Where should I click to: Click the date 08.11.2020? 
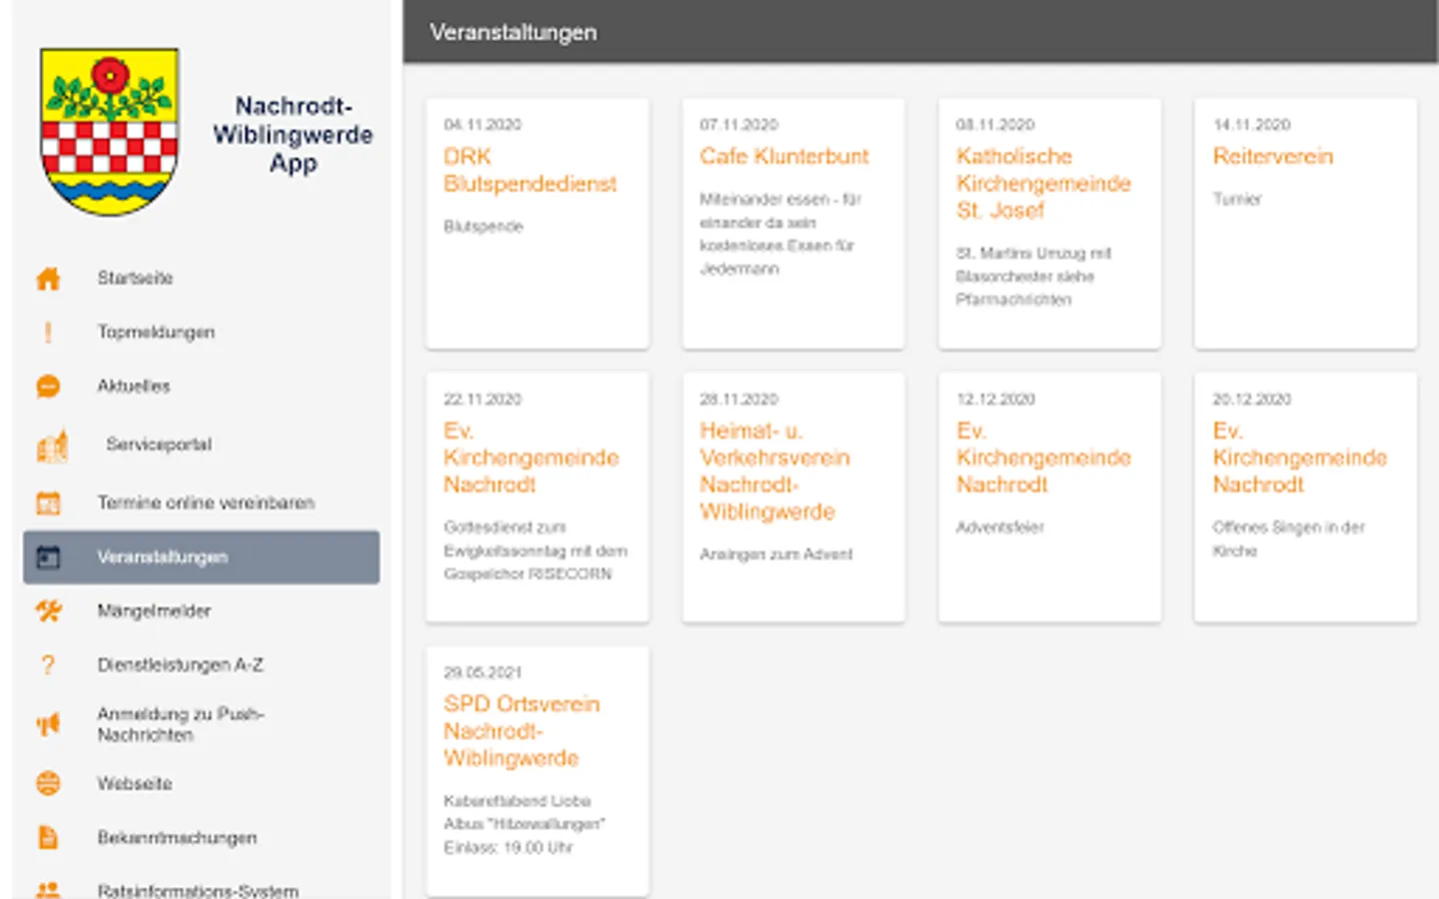coord(995,125)
